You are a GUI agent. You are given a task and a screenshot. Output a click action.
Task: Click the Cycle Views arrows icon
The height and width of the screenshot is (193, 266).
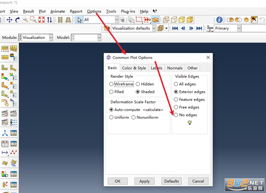click(x=50, y=20)
